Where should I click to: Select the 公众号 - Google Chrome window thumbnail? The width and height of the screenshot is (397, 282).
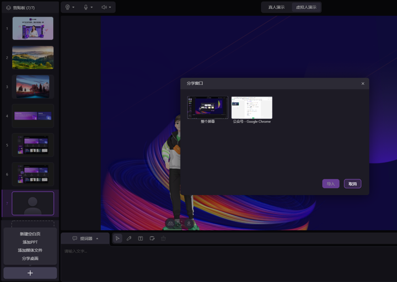click(252, 107)
